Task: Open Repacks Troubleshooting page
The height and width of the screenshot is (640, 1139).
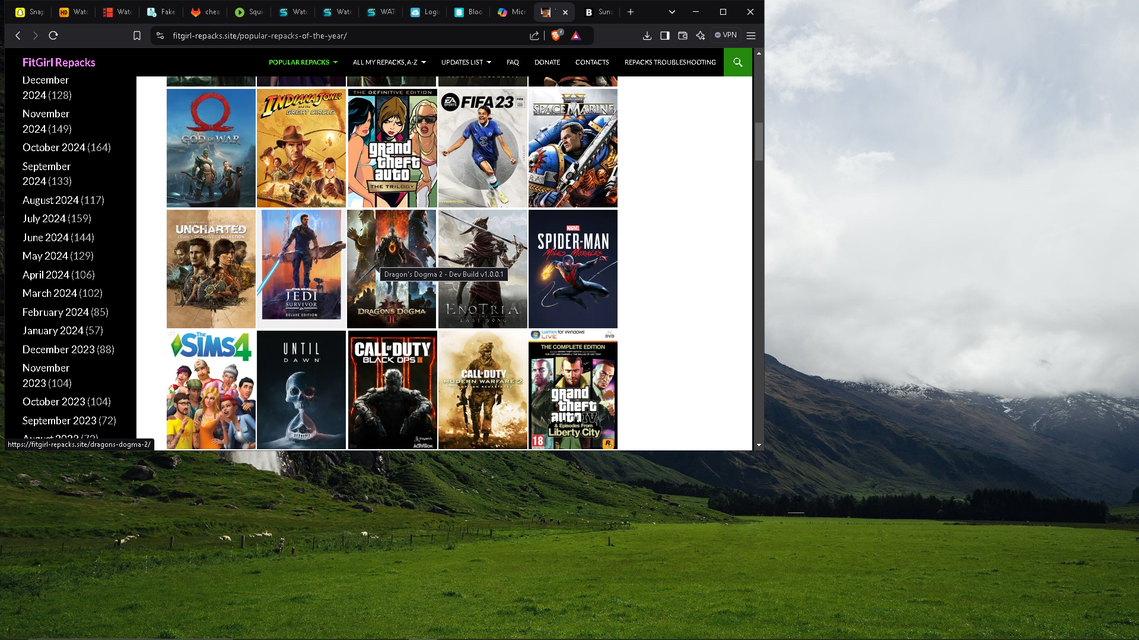Action: click(x=670, y=62)
